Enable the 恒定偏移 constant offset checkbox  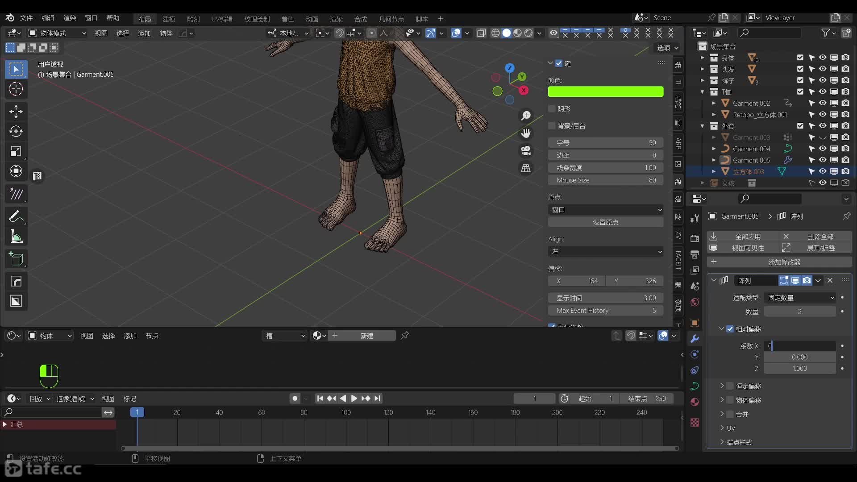pos(730,386)
